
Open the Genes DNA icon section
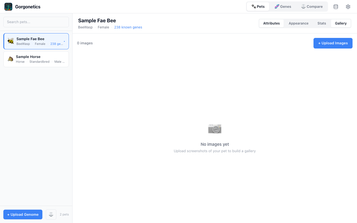pyautogui.click(x=277, y=6)
